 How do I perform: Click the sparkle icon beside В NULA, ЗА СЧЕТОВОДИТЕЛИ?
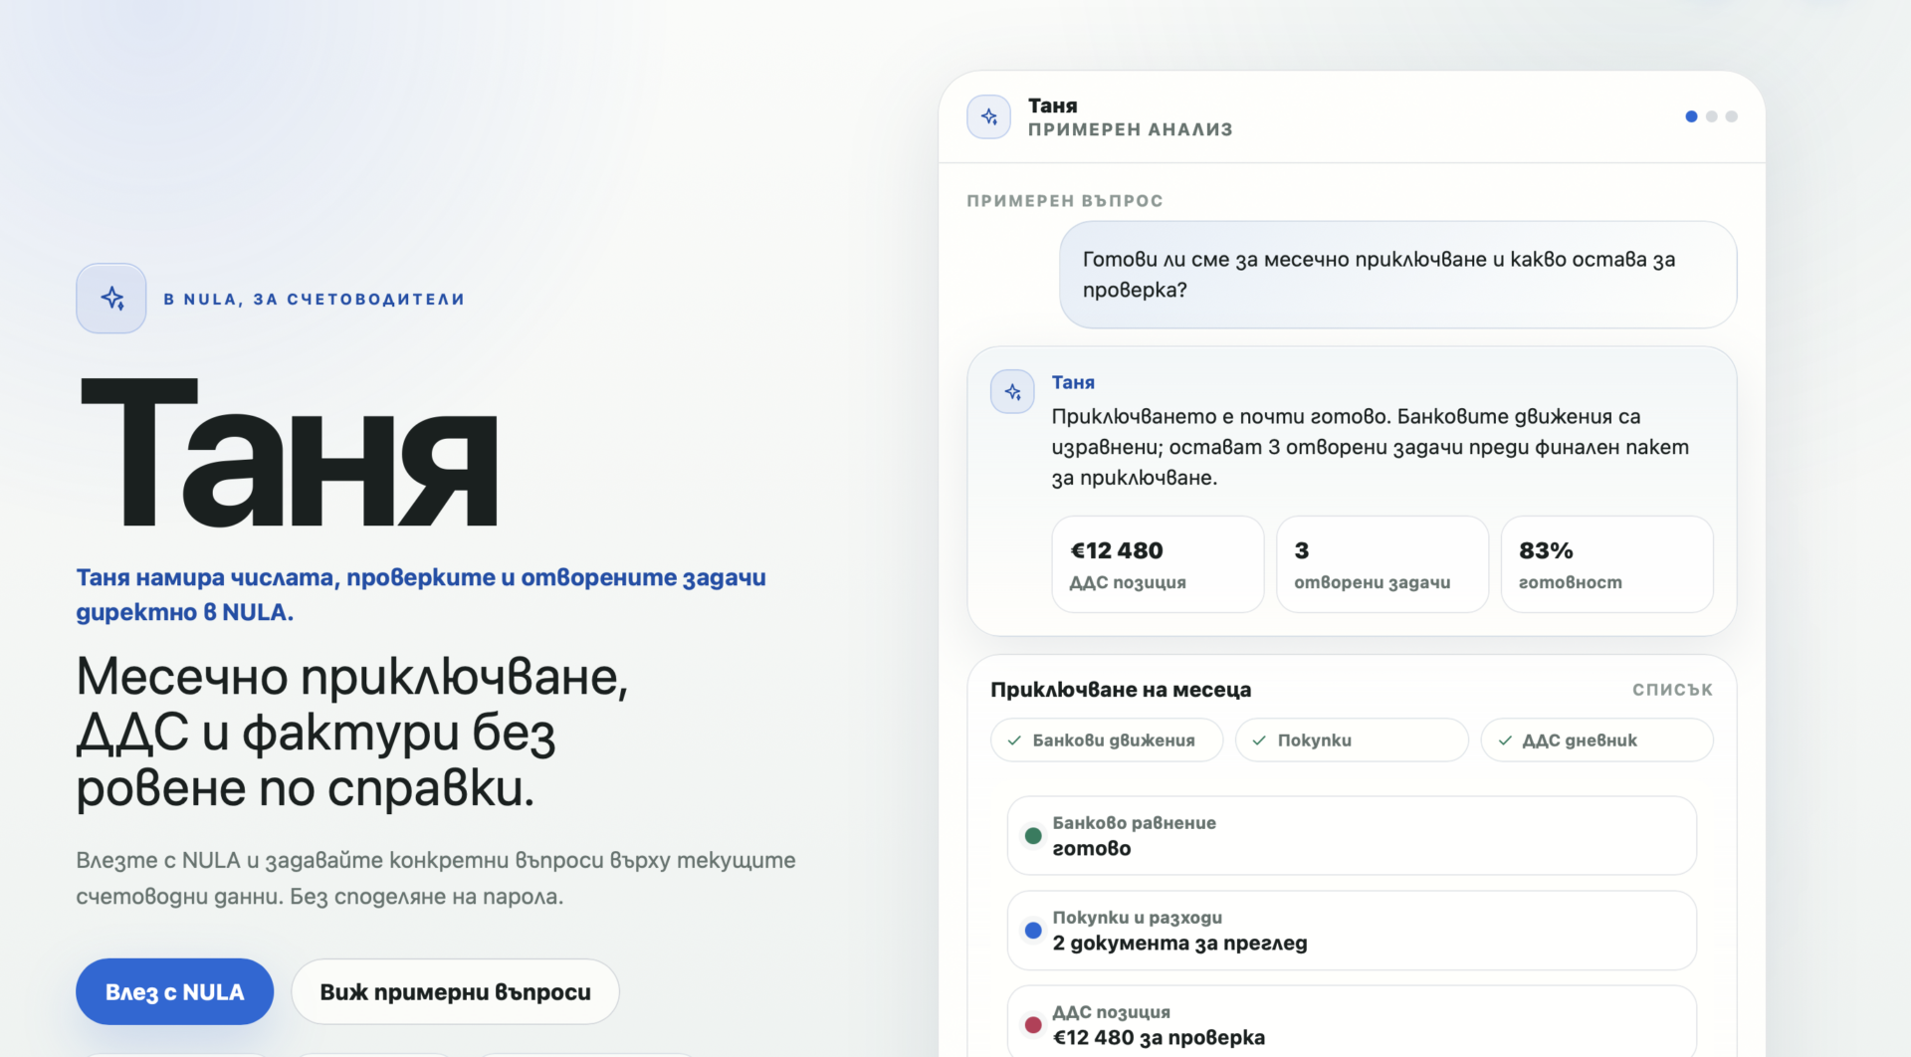[111, 298]
